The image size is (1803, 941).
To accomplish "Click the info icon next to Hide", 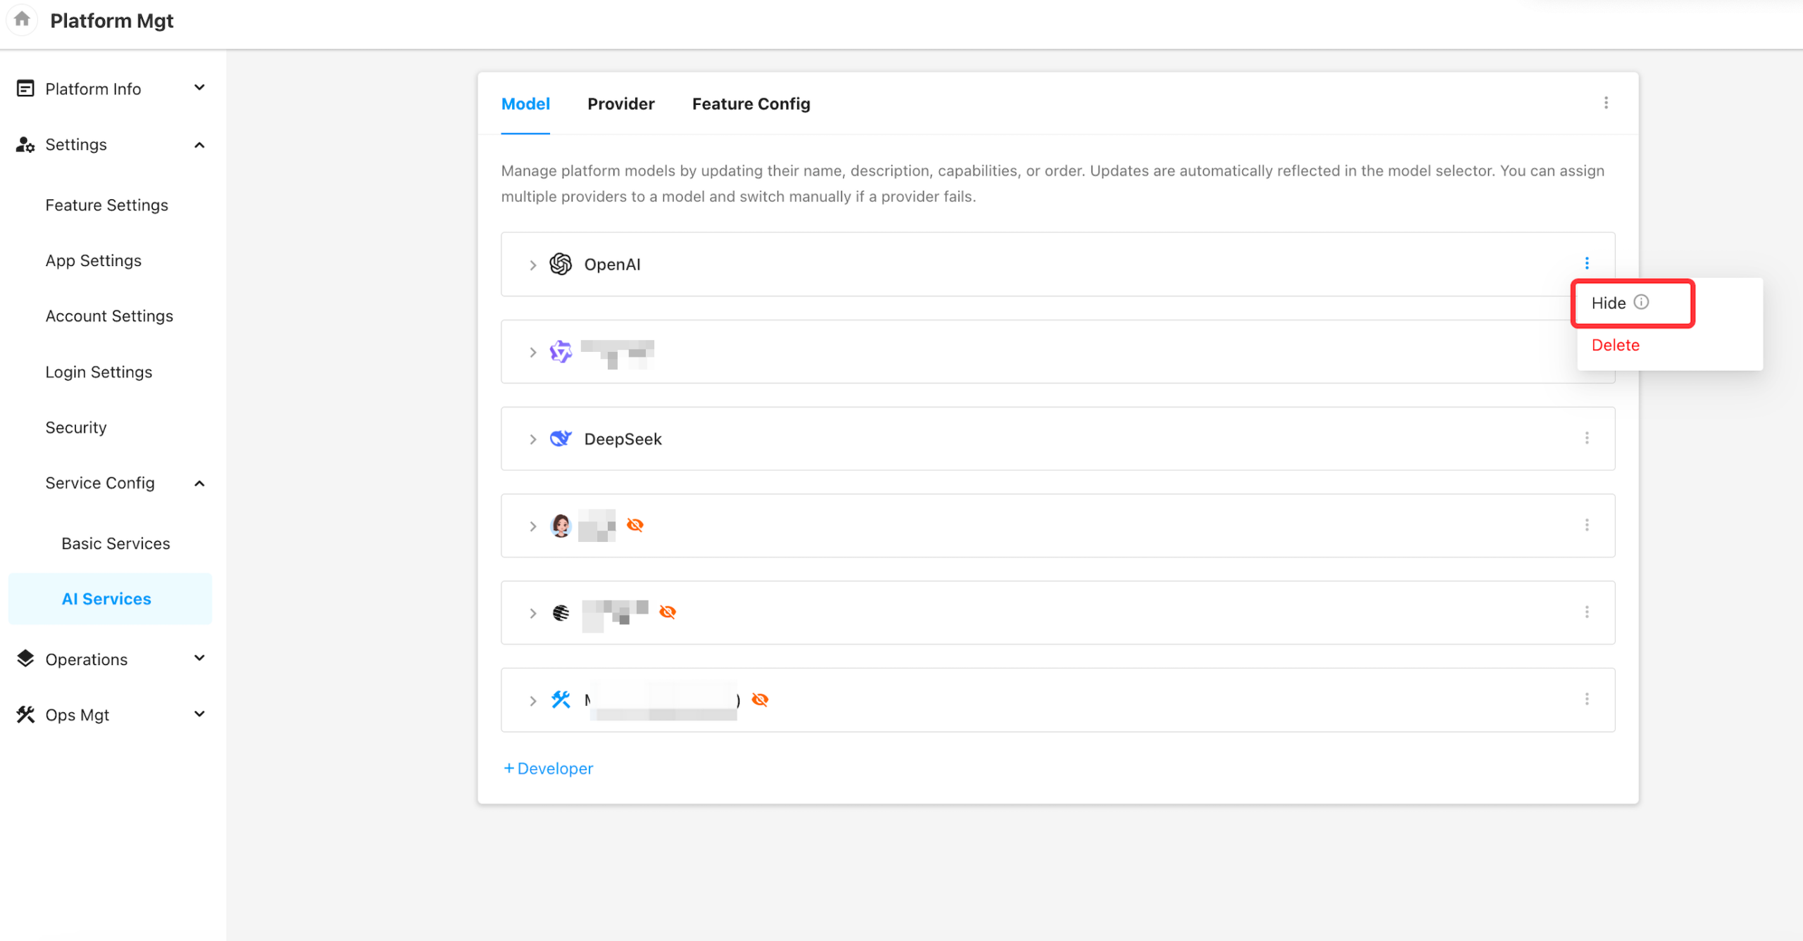I will (x=1642, y=302).
